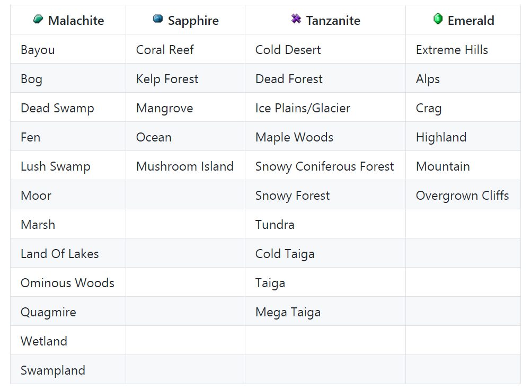This screenshot has width=531, height=390.
Task: Click the purple Tanzanite gem icon
Action: coord(296,19)
